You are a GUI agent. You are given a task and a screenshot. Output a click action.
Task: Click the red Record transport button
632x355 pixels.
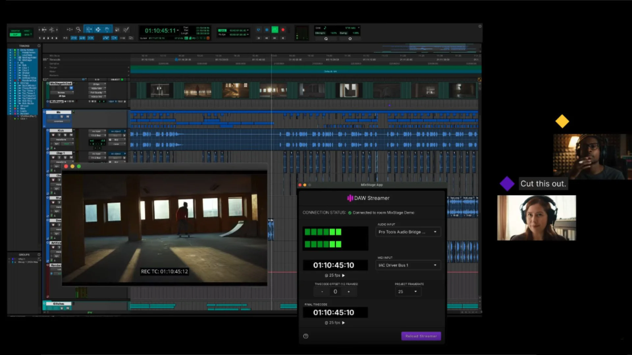[x=283, y=30]
